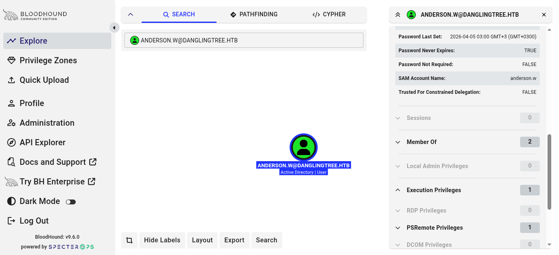Screen dimensions: 559x255
Task: Click the BloodHound v9.6.0 version text
Action: (x=57, y=237)
